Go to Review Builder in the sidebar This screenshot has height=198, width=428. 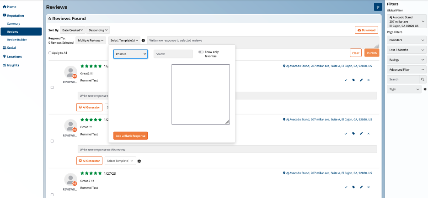[x=17, y=40]
